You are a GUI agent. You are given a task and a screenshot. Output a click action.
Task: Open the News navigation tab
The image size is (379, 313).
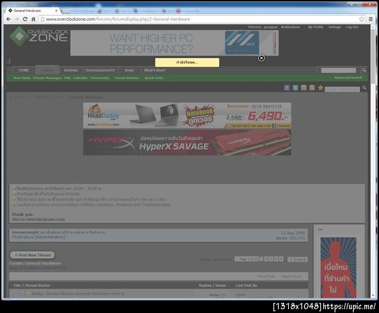(x=129, y=70)
